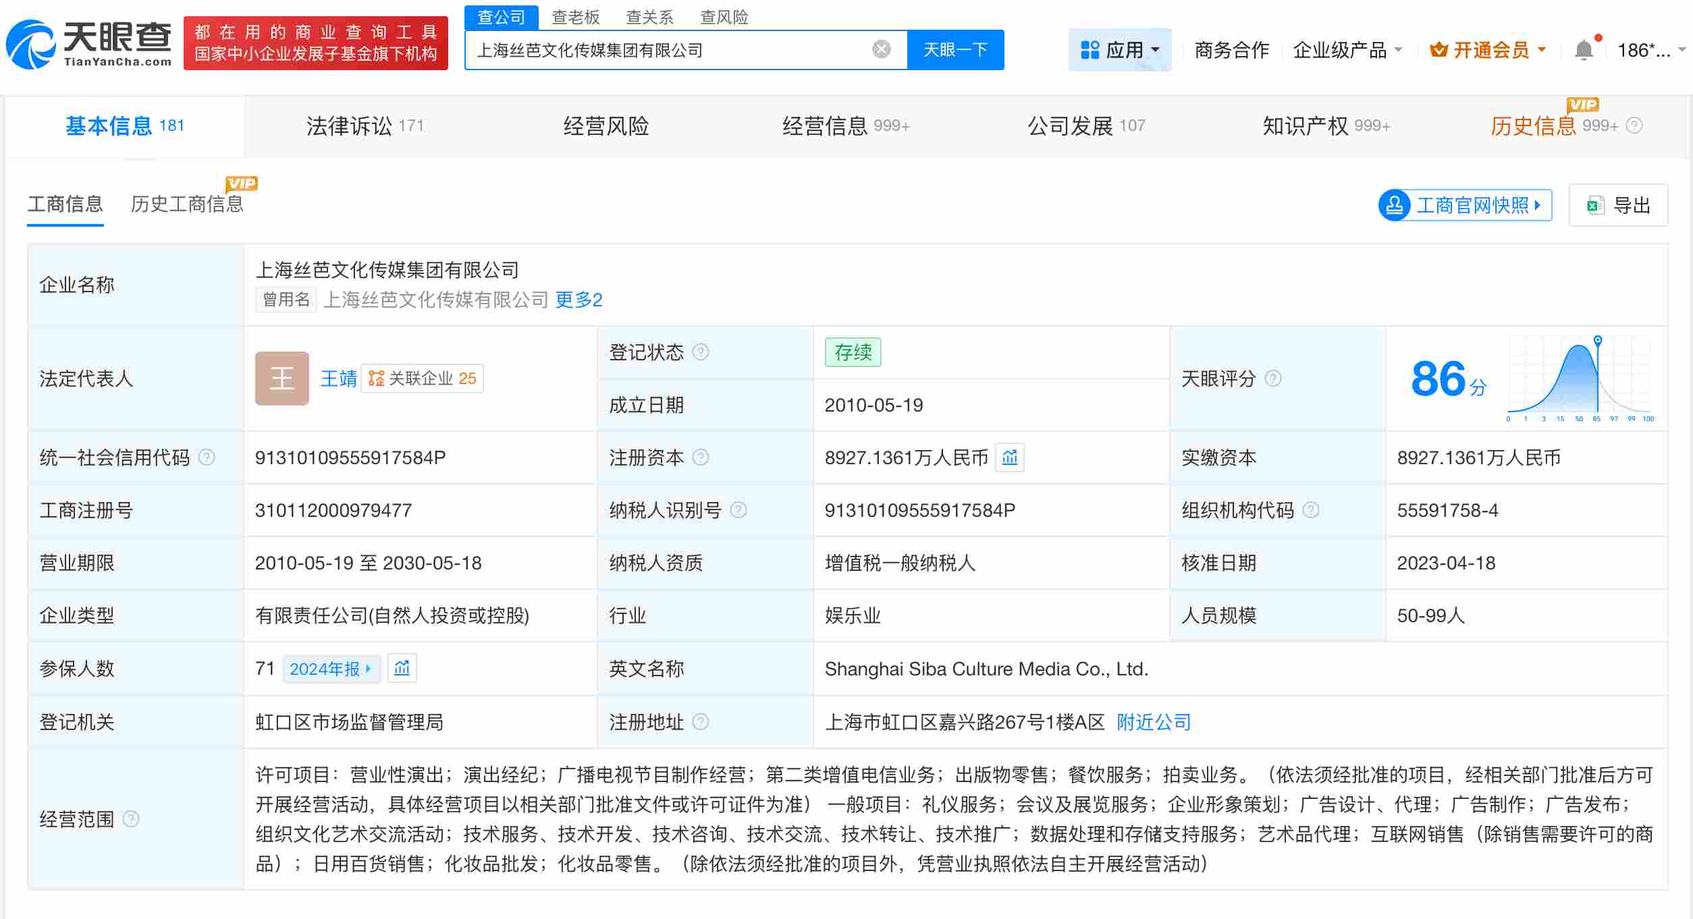The height and width of the screenshot is (919, 1693).
Task: Click the Excel icon on the 导出 button
Action: click(1595, 204)
